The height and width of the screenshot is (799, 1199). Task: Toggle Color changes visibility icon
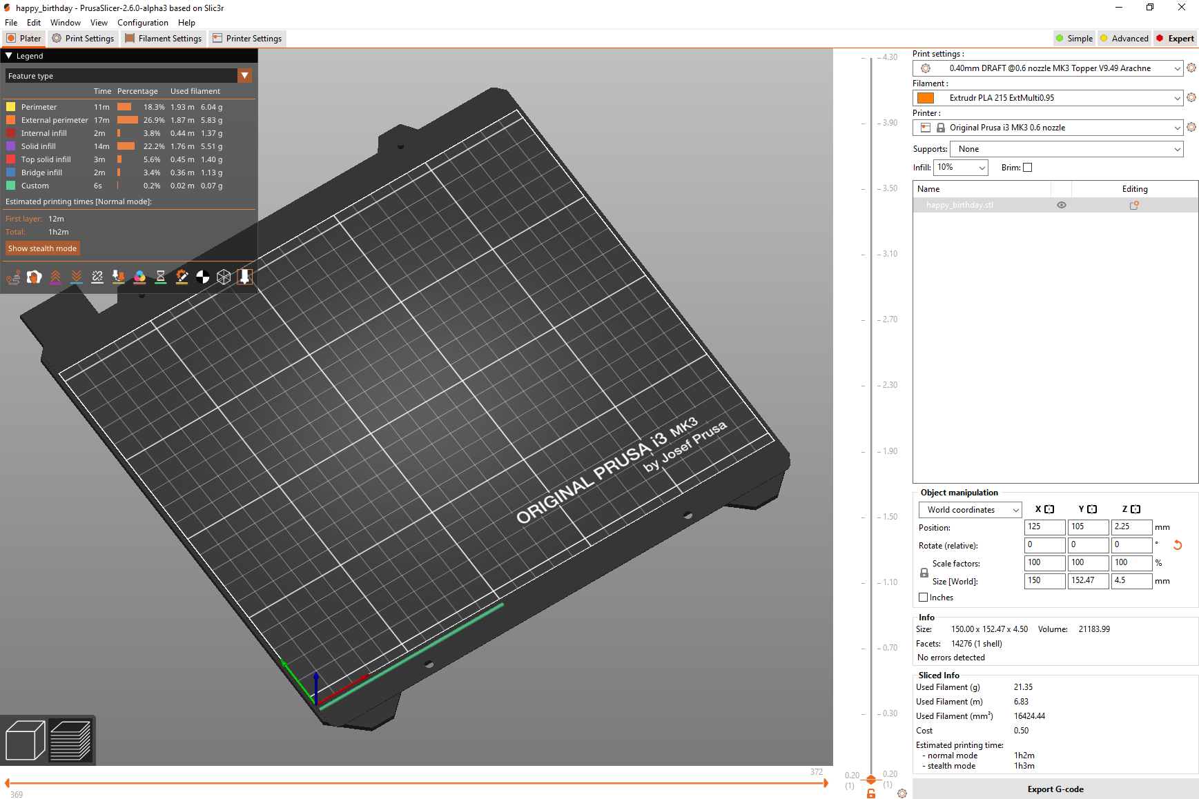click(x=139, y=277)
